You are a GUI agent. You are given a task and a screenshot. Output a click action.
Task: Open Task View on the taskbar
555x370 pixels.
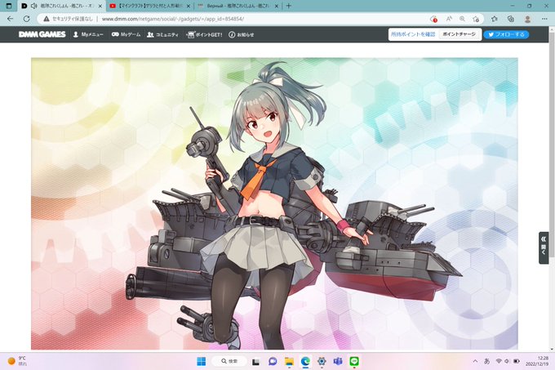[x=255, y=362]
